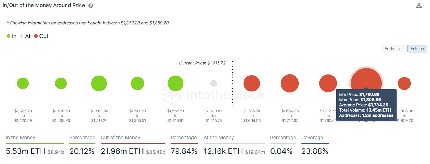Toggle visibility of In addresses via legend

pos(8,36)
